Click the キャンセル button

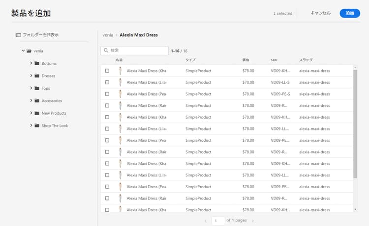click(320, 13)
